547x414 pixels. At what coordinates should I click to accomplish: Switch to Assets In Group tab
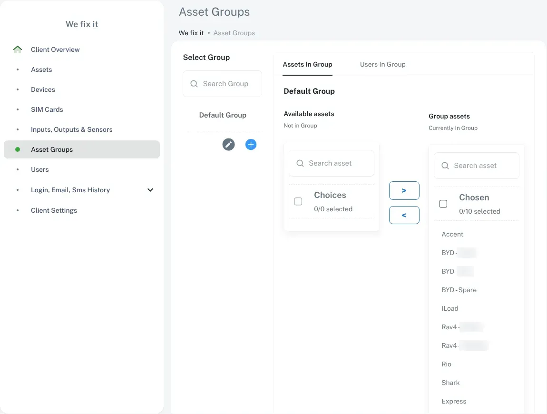pos(307,64)
